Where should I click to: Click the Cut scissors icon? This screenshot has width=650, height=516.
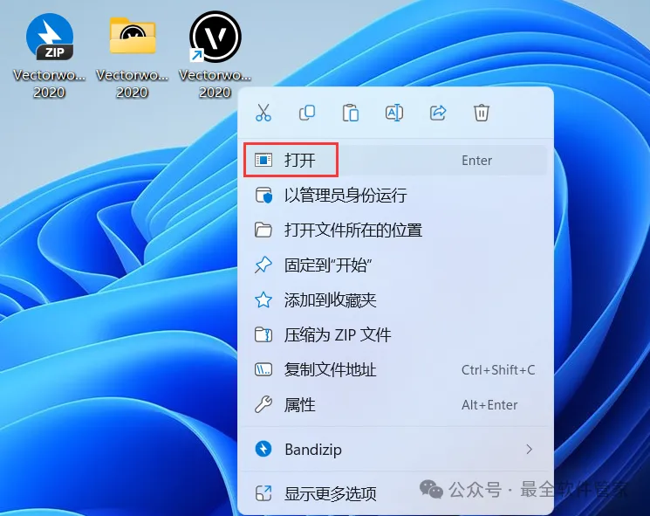[x=263, y=113]
